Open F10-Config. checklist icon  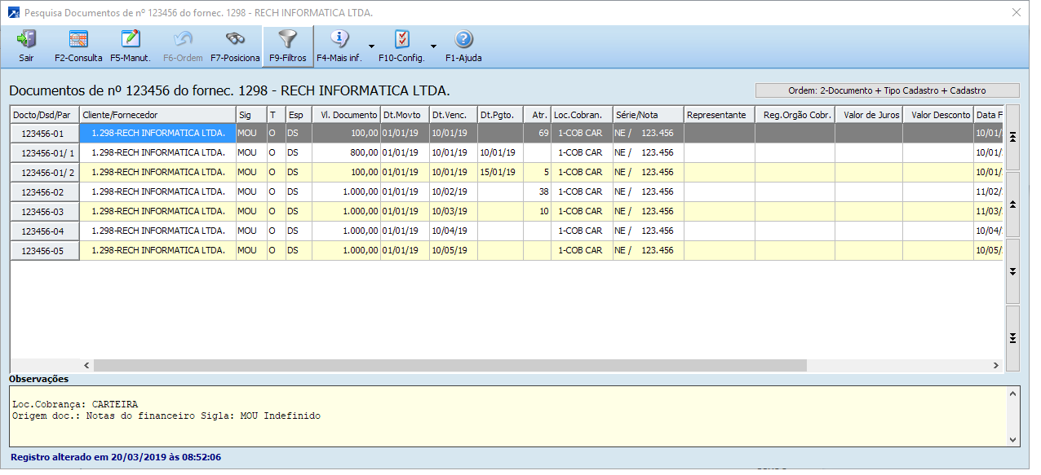[x=401, y=40]
